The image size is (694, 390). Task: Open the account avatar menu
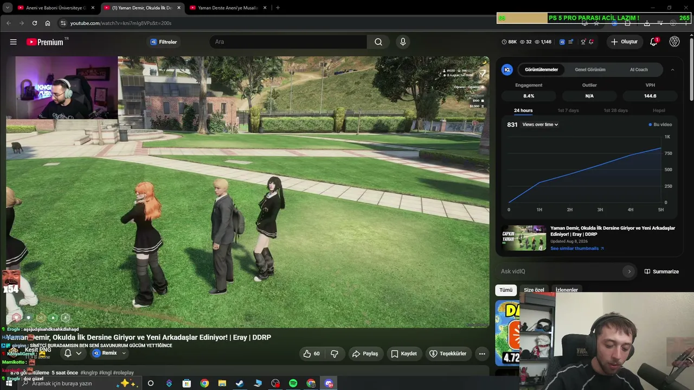pos(674,42)
